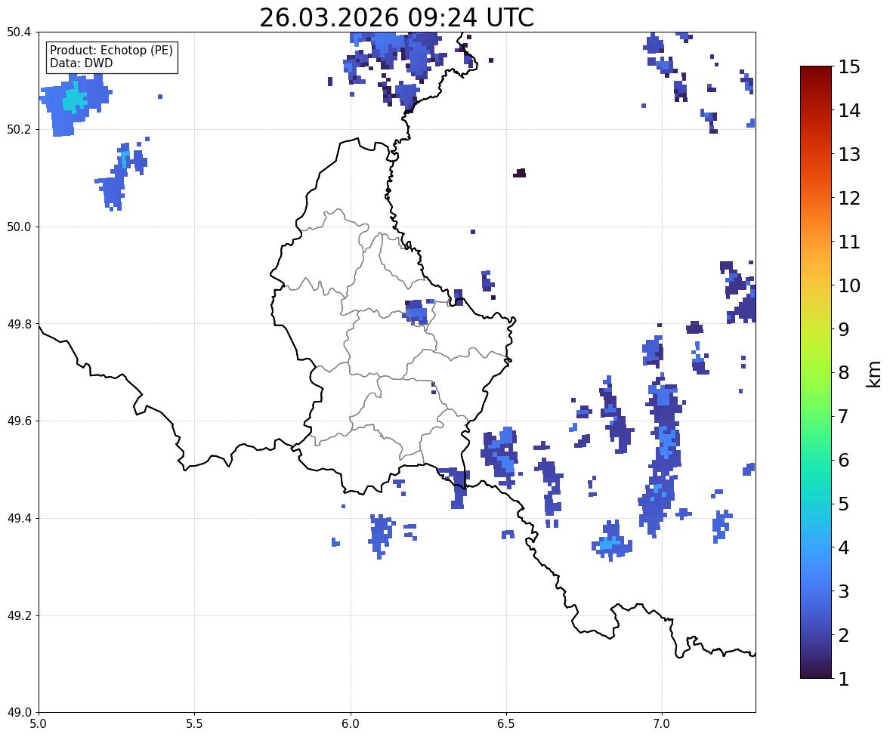Click the plot title '26.03.2026 09:24 UTC'
The height and width of the screenshot is (737, 890).
[396, 17]
